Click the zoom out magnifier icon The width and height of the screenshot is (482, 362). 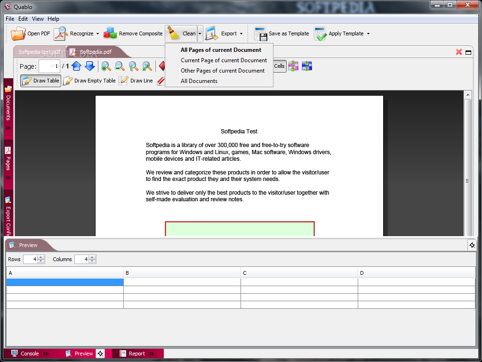pos(120,66)
